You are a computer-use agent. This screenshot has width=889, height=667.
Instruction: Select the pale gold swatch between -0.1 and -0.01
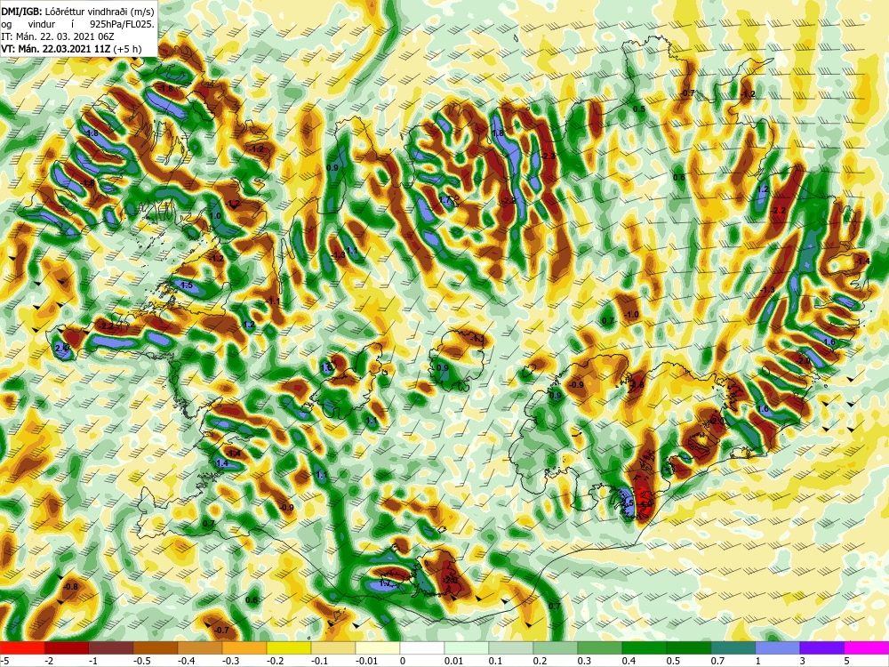coord(333,647)
